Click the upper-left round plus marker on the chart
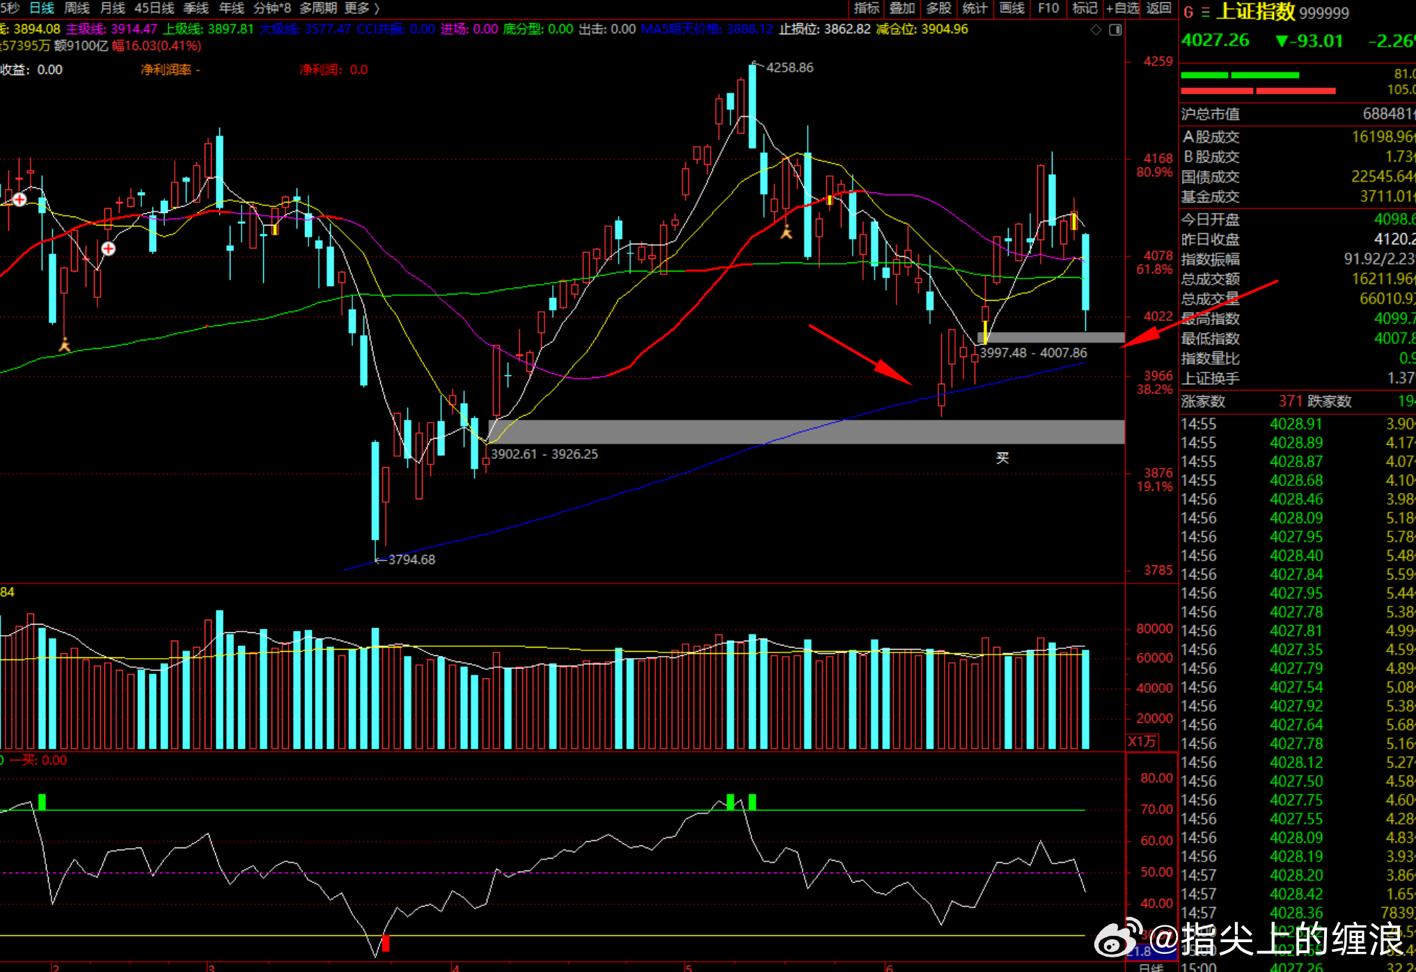Image resolution: width=1416 pixels, height=972 pixels. 20,200
